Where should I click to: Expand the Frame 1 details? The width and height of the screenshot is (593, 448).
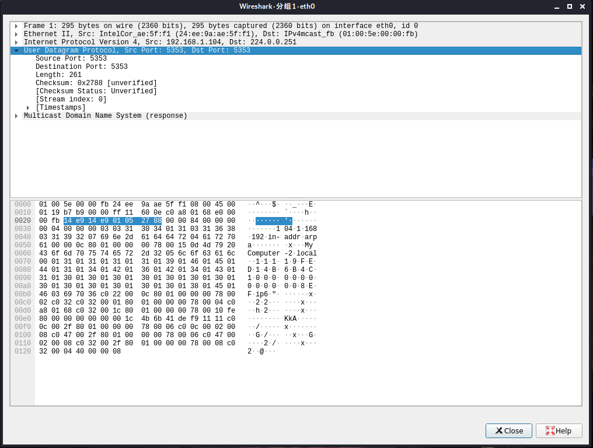[x=16, y=26]
